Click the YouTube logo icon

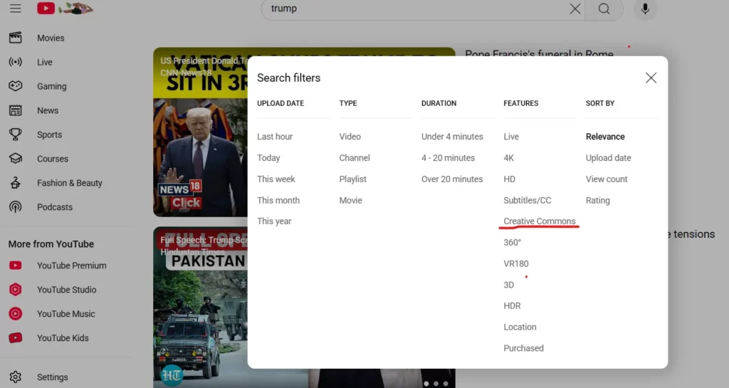46,9
